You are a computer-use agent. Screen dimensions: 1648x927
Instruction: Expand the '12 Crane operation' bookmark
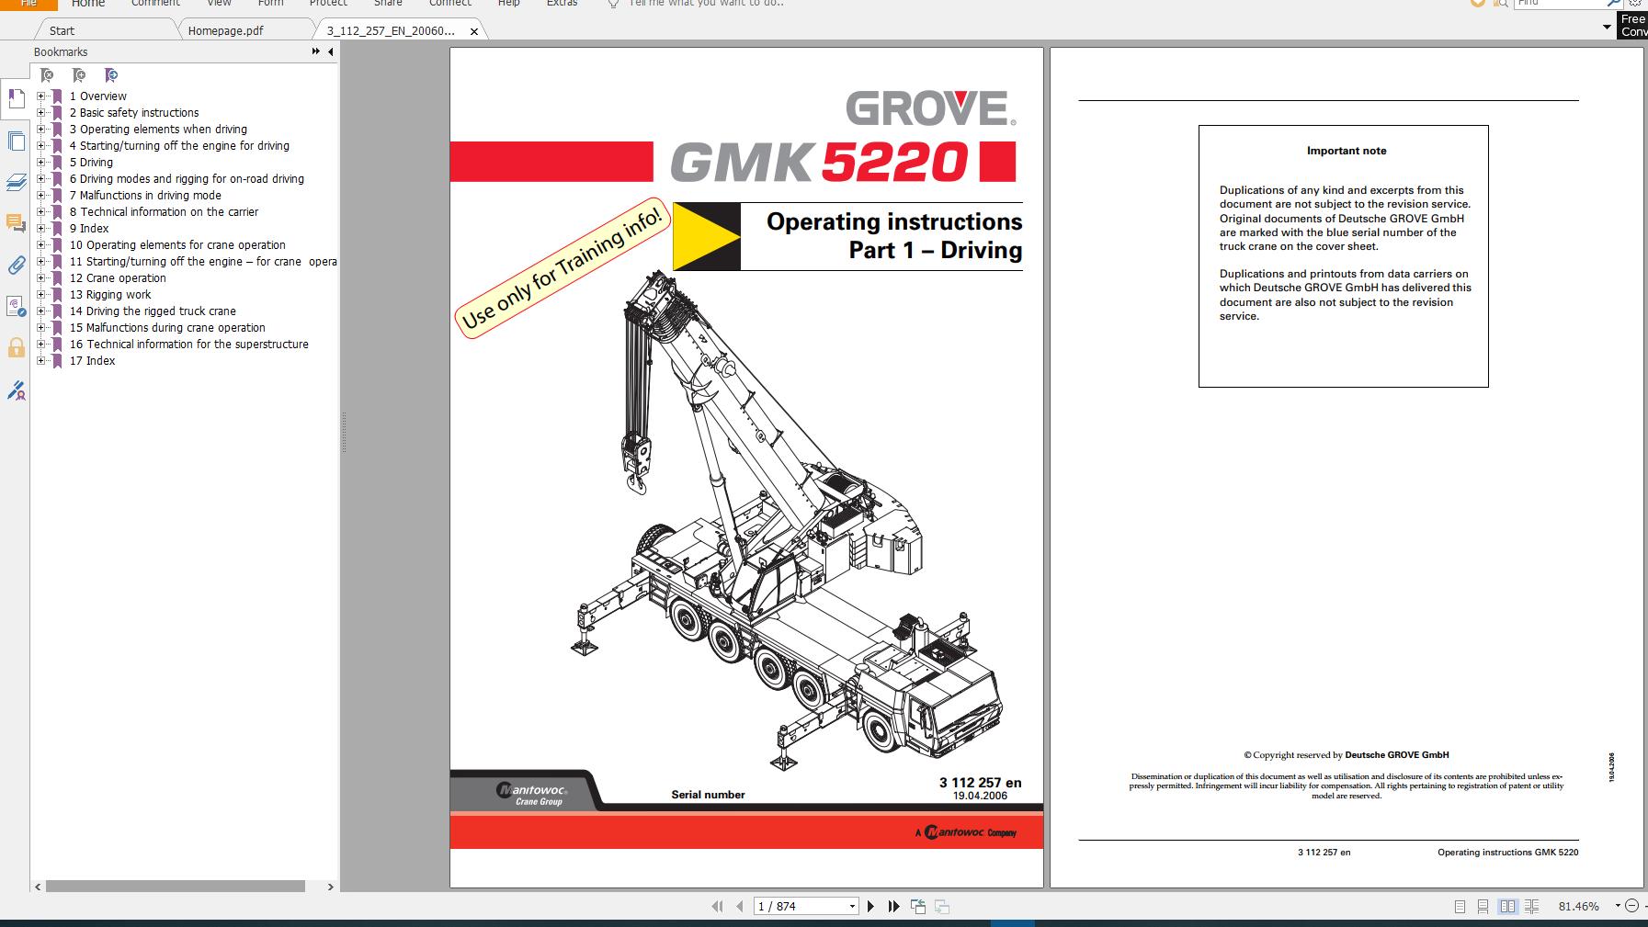pyautogui.click(x=40, y=277)
